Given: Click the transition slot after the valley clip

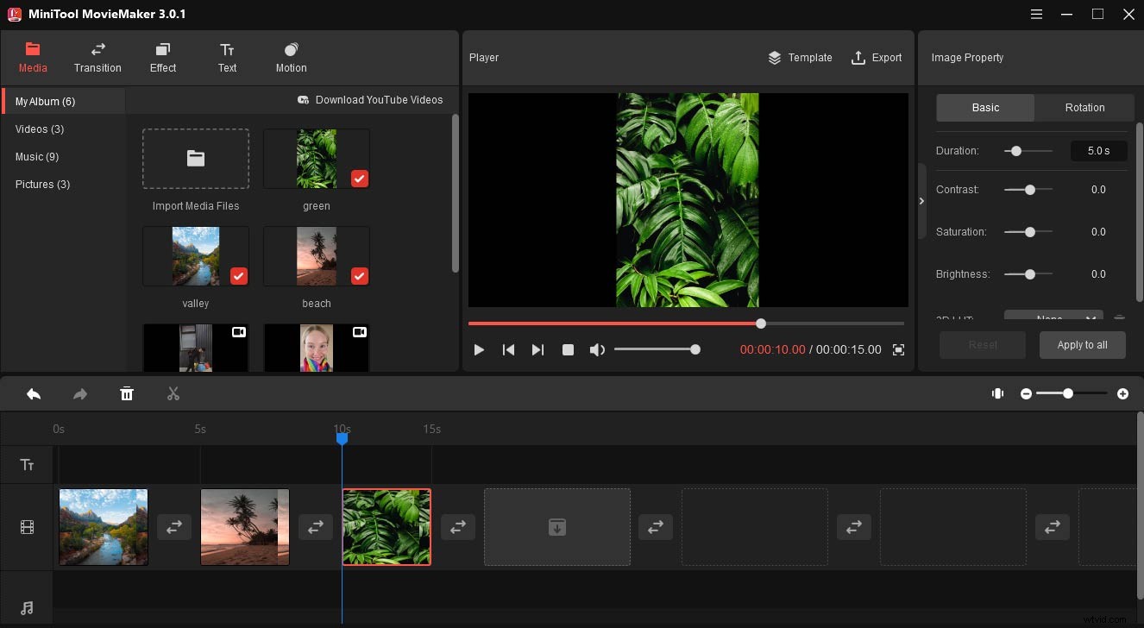Looking at the screenshot, I should point(173,526).
